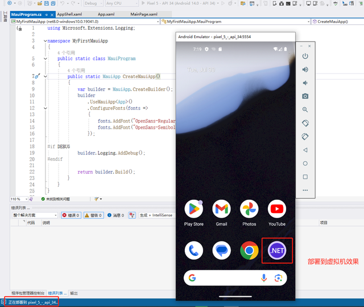Screen dimensions: 364x307
Task: Open the Any CPU platform dropdown
Action: (x=122, y=3)
